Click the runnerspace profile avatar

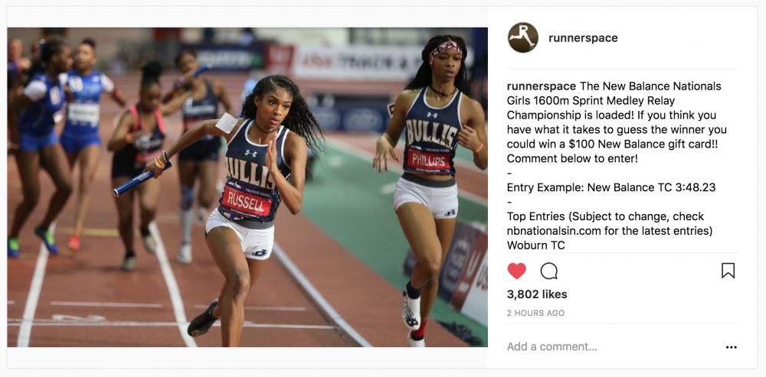[x=522, y=37]
